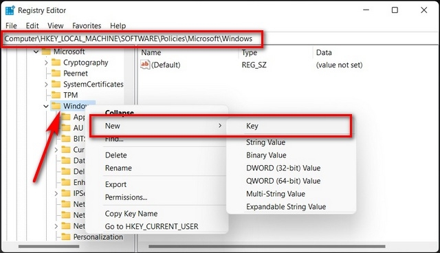Minimize the Registry Editor window
Image resolution: width=440 pixels, height=253 pixels.
[366, 10]
